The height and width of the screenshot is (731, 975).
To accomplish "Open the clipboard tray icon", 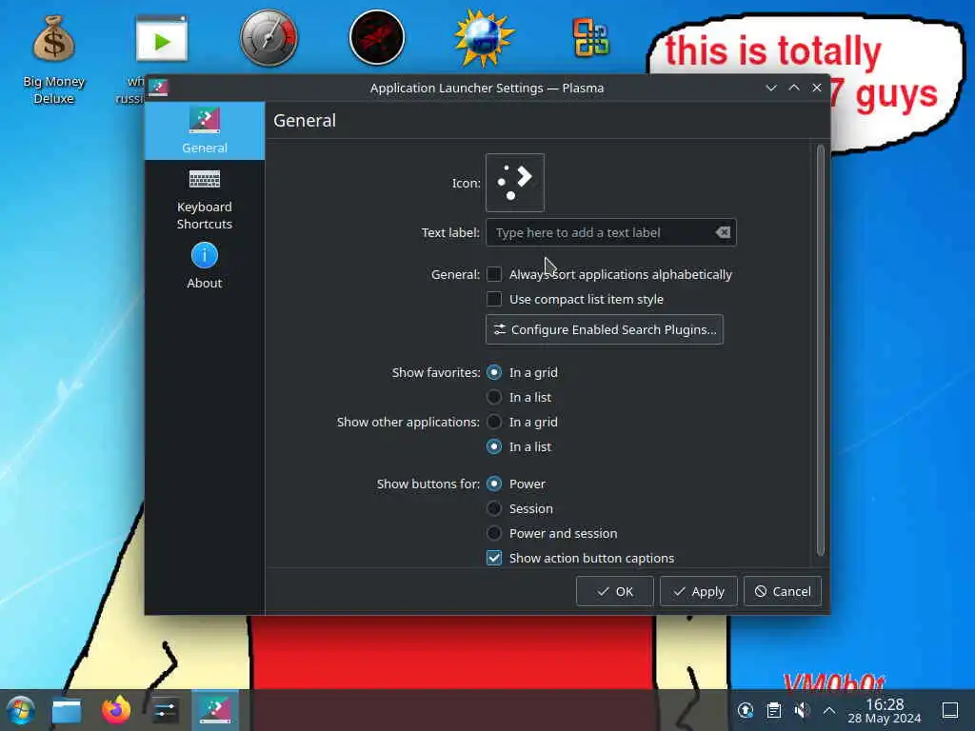I will point(773,710).
